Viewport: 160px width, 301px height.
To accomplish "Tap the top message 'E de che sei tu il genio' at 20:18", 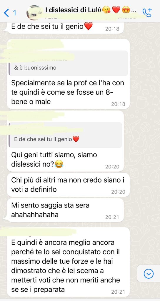I will 65,27.
